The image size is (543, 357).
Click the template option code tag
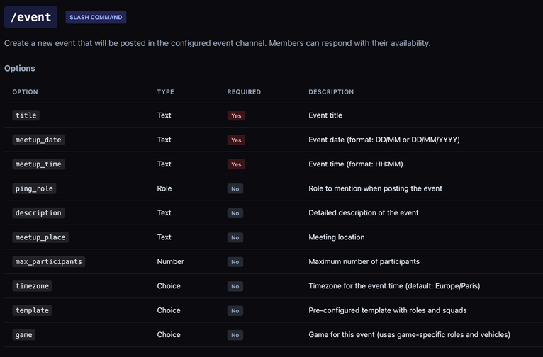(x=32, y=311)
